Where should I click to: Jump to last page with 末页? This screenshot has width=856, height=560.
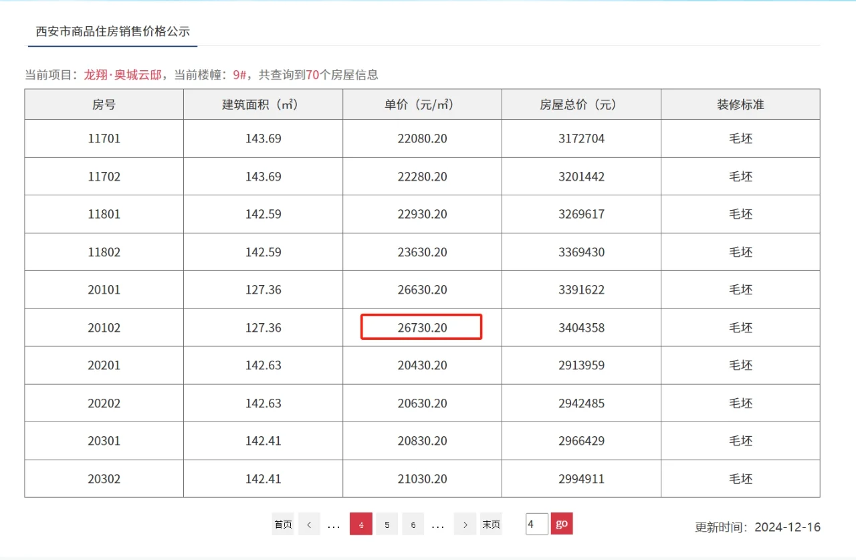pyautogui.click(x=491, y=525)
